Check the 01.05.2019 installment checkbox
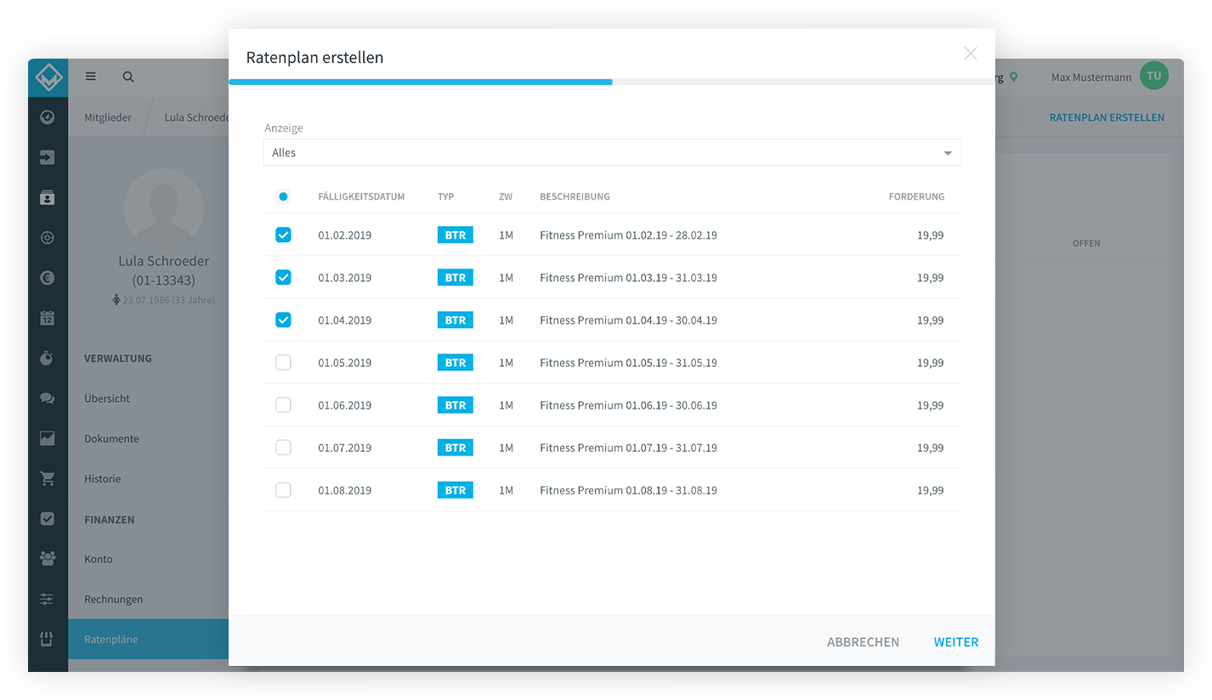 click(283, 363)
